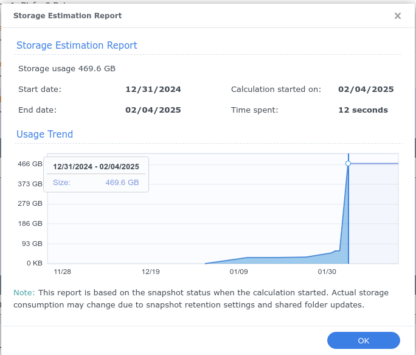Click the '12 seconds' time spent value
Image resolution: width=416 pixels, height=355 pixels.
363,110
